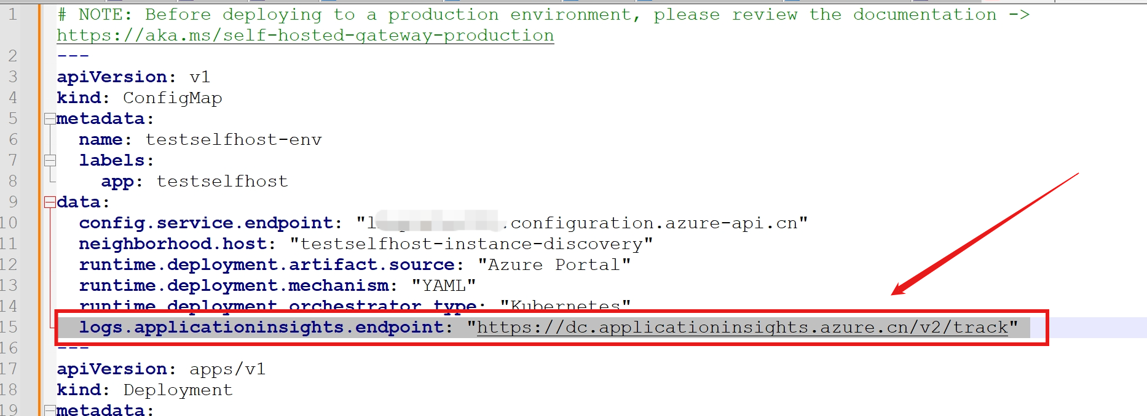This screenshot has width=1147, height=416.
Task: Collapse the metadata fold on line 5
Action: 50,119
